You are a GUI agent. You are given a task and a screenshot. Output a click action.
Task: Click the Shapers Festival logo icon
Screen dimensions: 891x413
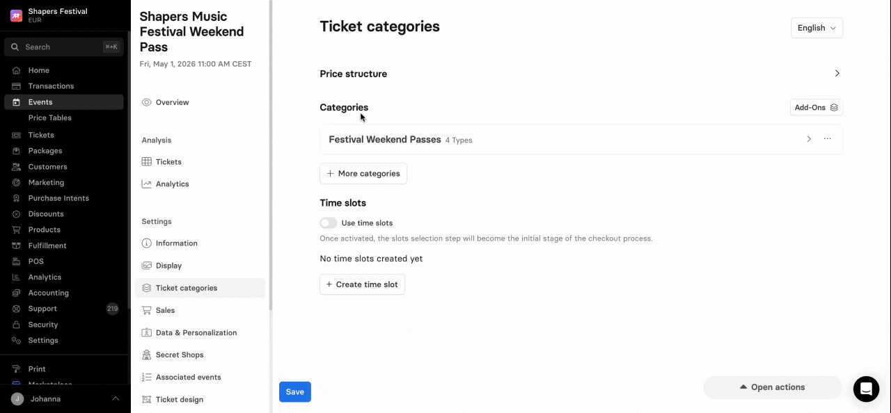[16, 15]
